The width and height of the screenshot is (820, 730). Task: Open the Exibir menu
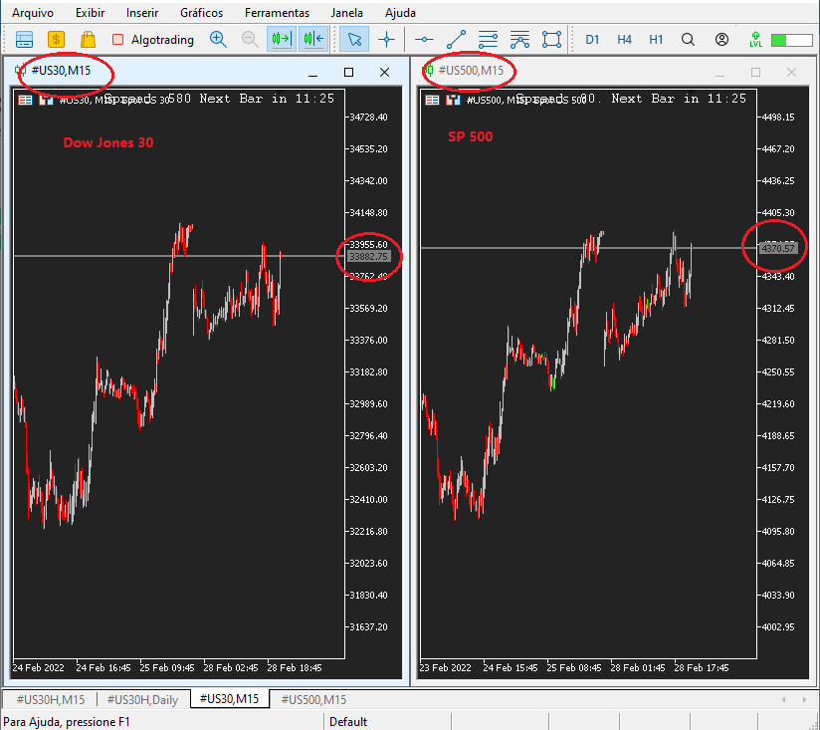coord(90,13)
